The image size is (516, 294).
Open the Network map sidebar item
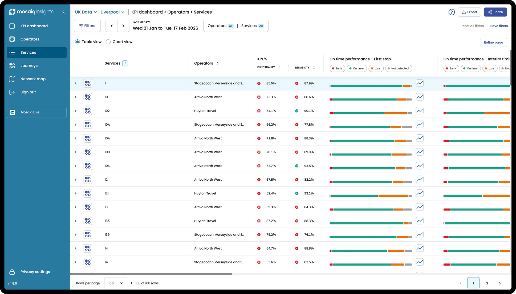(33, 79)
